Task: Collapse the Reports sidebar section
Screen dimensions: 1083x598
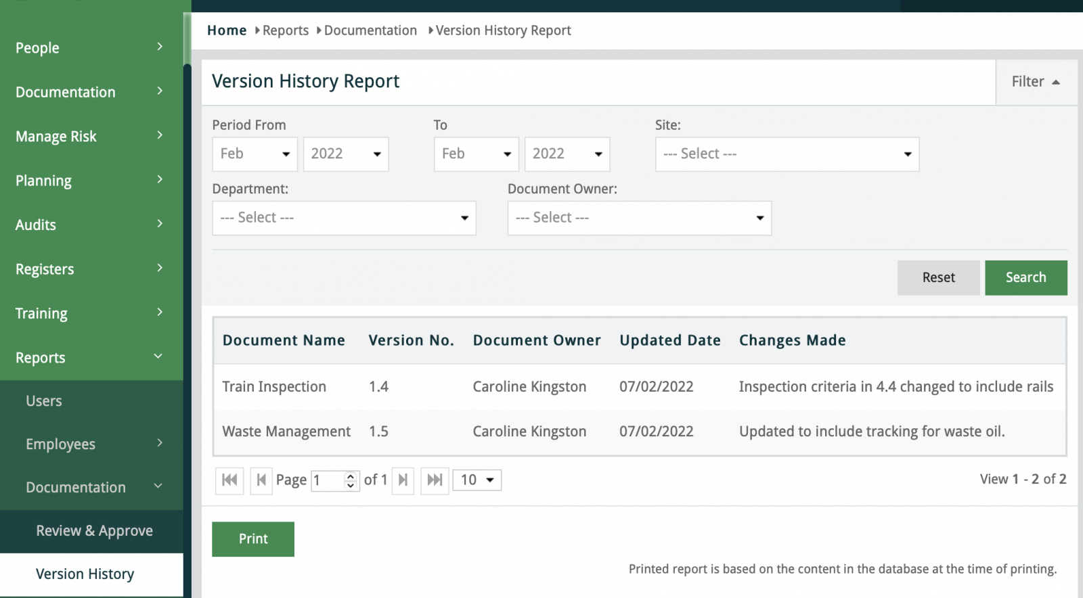Action: pyautogui.click(x=158, y=356)
